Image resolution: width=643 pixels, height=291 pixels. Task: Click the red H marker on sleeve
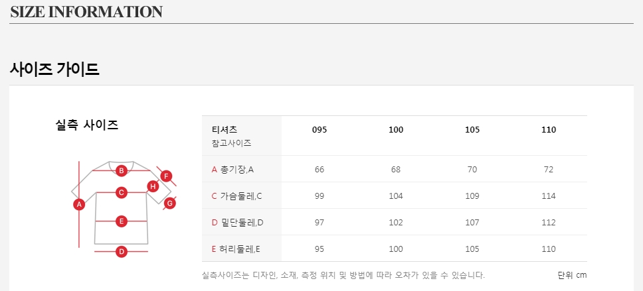click(x=153, y=186)
